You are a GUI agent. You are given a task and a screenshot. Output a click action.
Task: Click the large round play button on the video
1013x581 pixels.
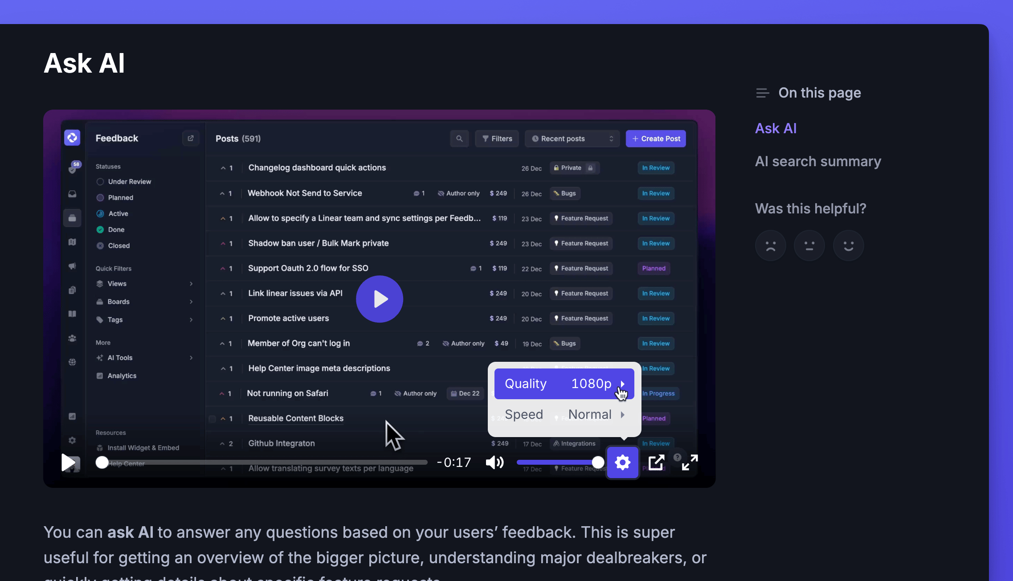tap(380, 299)
